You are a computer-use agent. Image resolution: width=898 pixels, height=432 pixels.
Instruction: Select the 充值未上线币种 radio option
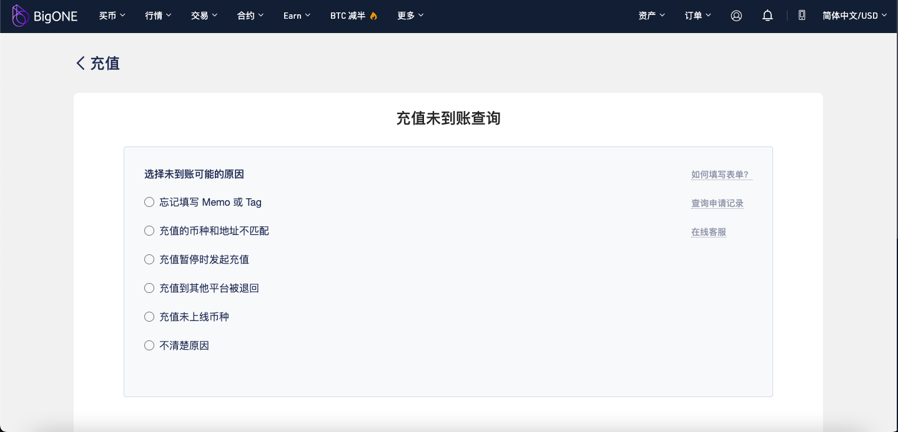click(149, 317)
